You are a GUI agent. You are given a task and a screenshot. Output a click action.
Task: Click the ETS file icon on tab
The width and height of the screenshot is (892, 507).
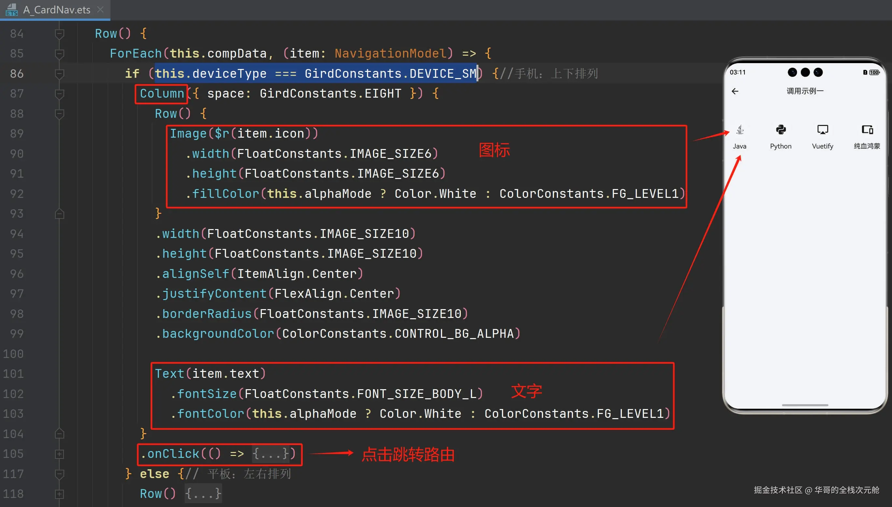click(x=11, y=9)
